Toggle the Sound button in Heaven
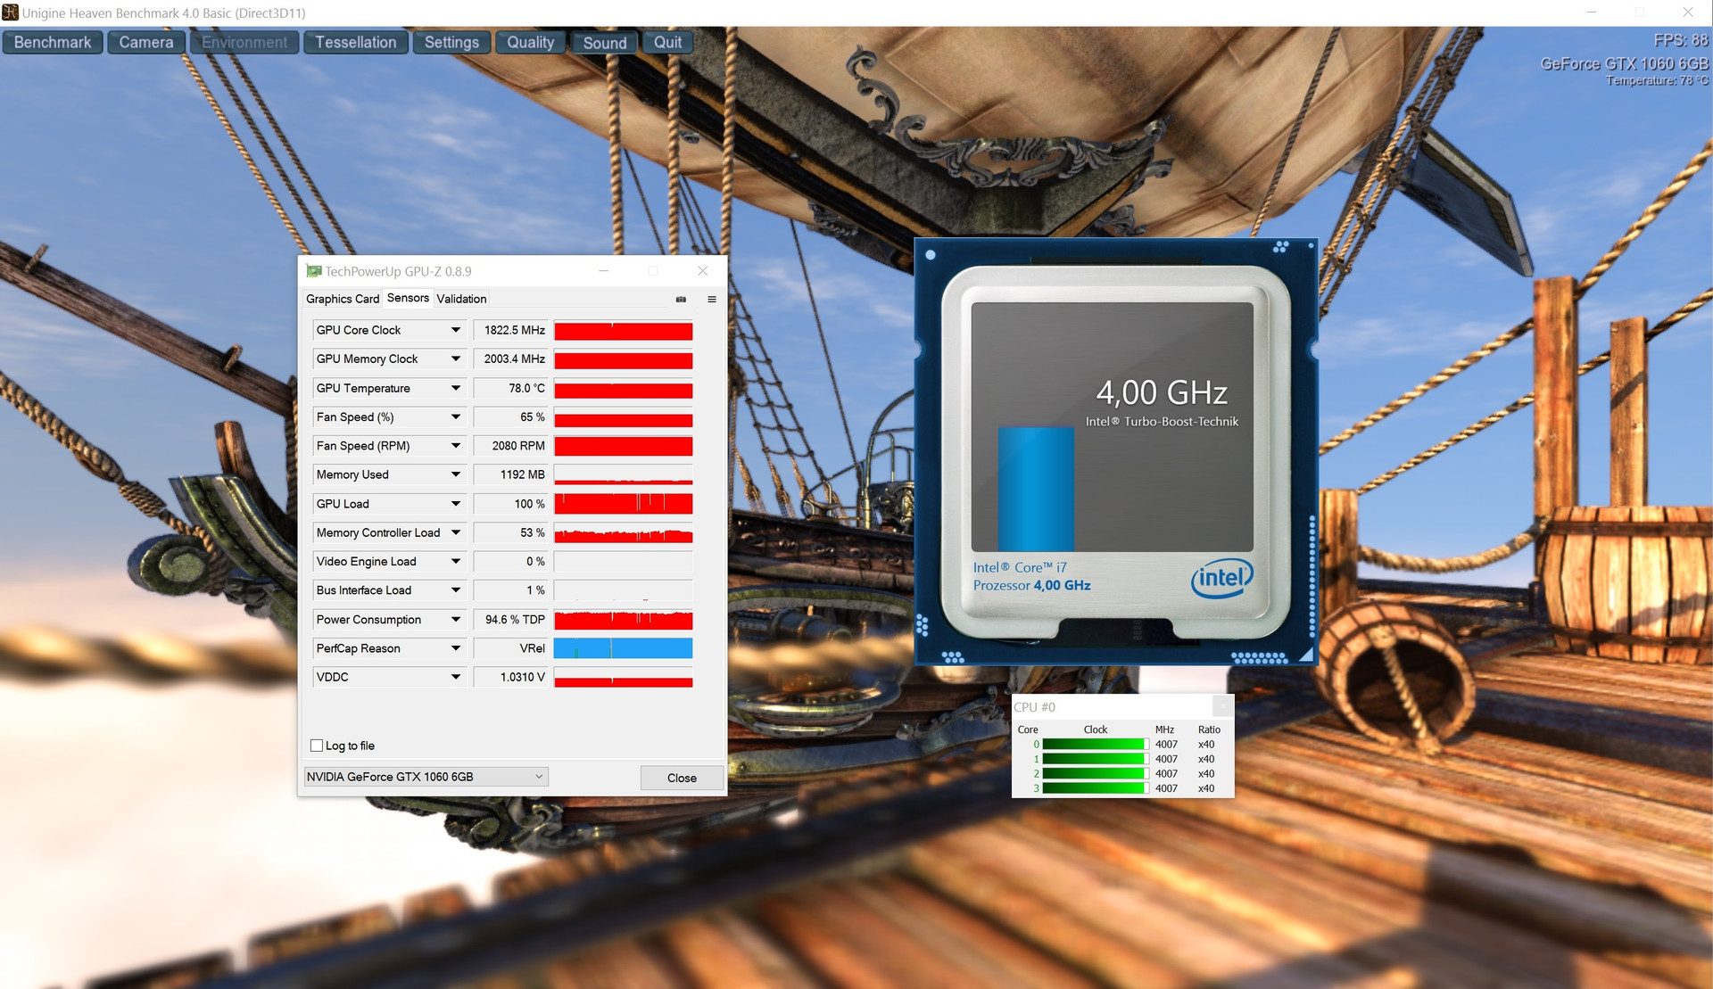Image resolution: width=1713 pixels, height=989 pixels. pyautogui.click(x=605, y=43)
